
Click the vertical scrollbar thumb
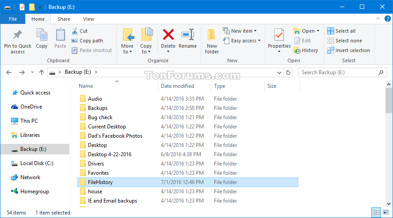(x=389, y=100)
